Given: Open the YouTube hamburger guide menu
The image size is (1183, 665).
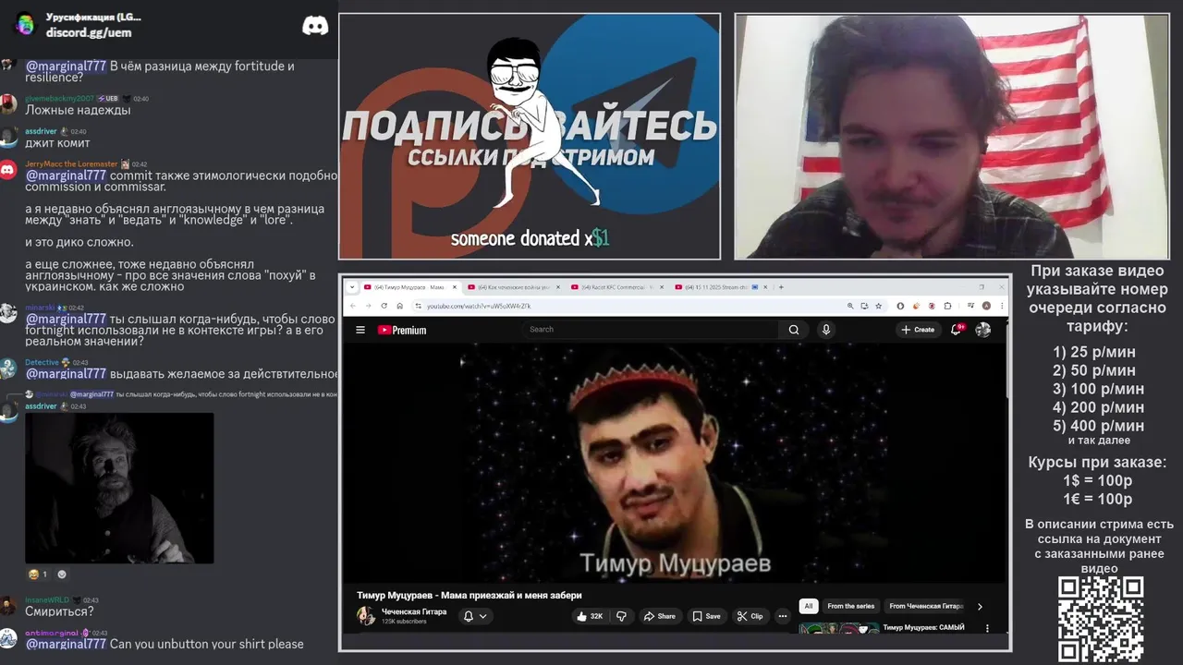Looking at the screenshot, I should tap(360, 330).
